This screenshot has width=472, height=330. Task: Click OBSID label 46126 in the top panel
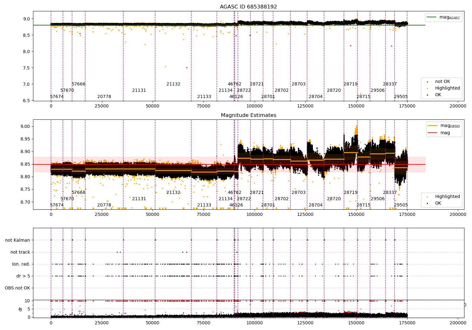pos(236,97)
